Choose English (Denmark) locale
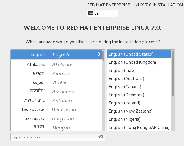Viewport: 184px width, 146px height. [x=139, y=95]
